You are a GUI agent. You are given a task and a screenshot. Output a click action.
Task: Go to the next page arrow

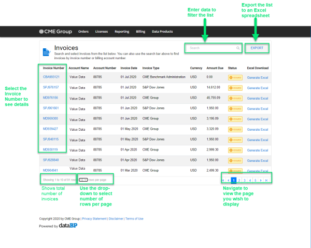coord(260,180)
